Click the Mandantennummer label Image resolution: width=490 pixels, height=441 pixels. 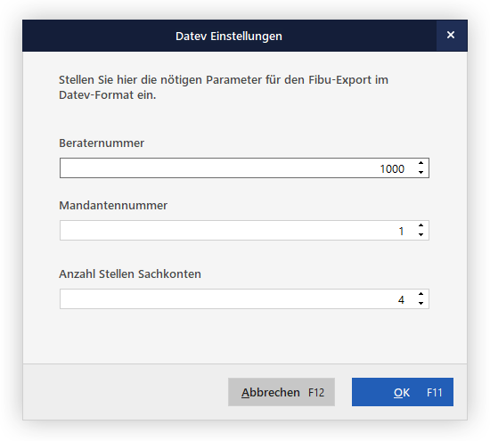coord(113,206)
